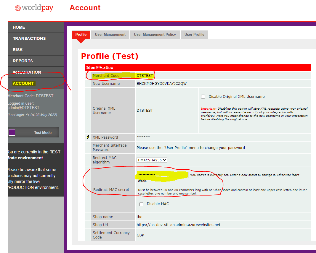
Task: Click the Settlement Currency Code label
Action: pyautogui.click(x=111, y=235)
